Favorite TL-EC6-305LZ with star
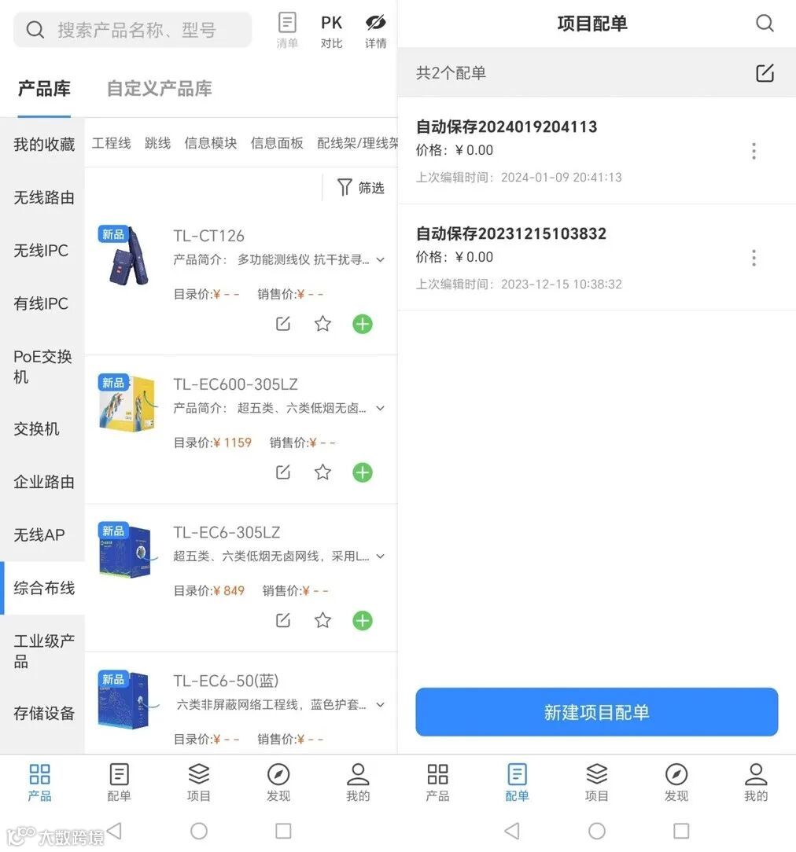Screen dimensions: 796x852 322,620
